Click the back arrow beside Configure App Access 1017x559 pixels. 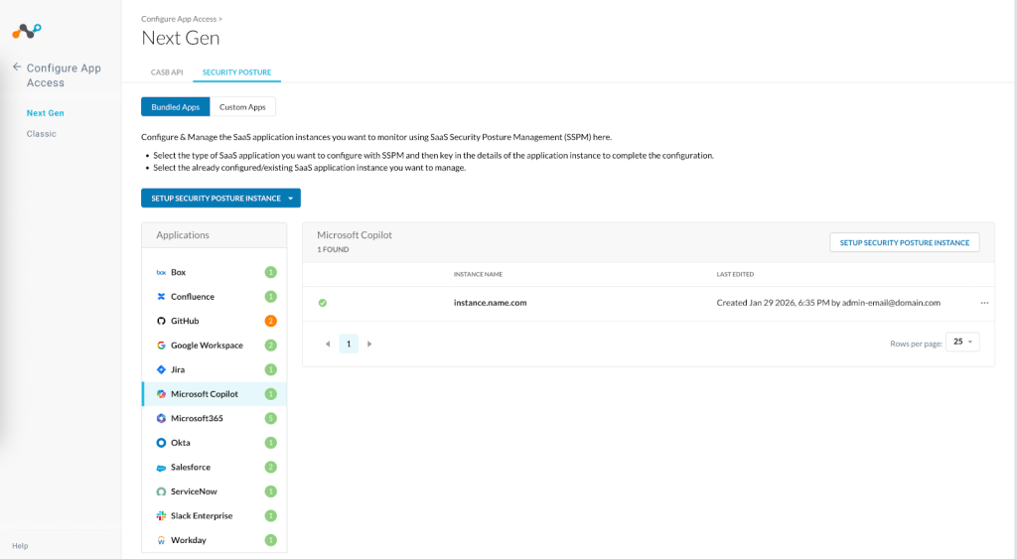17,67
